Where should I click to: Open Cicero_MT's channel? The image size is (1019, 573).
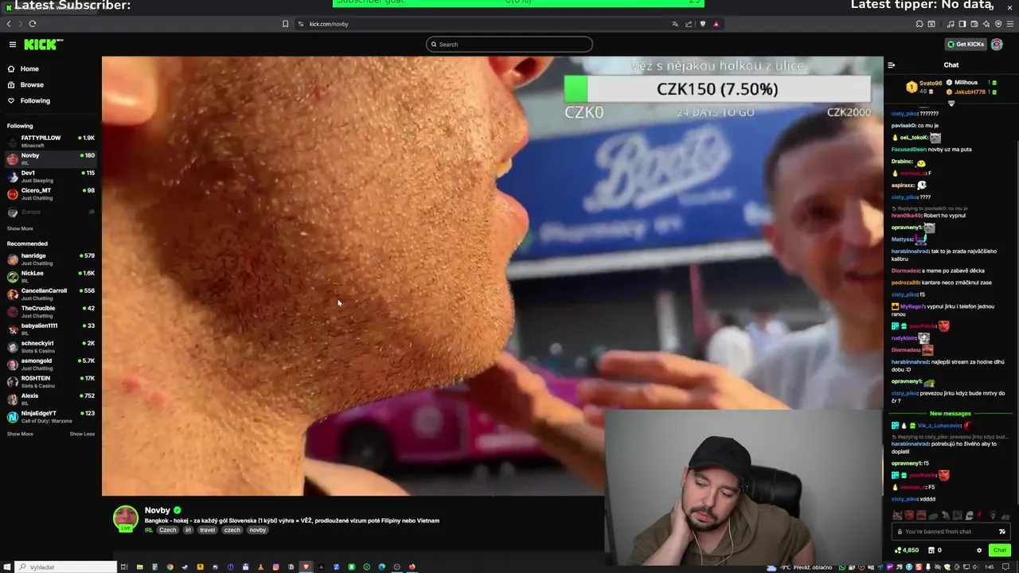tap(51, 193)
